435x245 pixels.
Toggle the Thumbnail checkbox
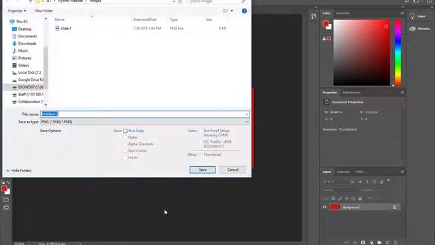201,154
